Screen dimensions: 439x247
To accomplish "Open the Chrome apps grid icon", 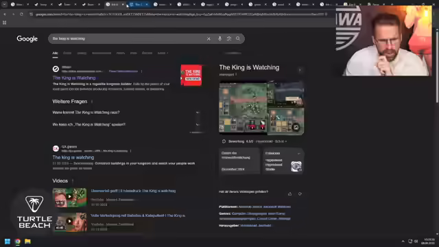I will (x=5, y=23).
